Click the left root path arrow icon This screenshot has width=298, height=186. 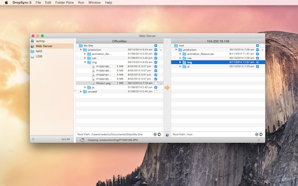coord(159,134)
